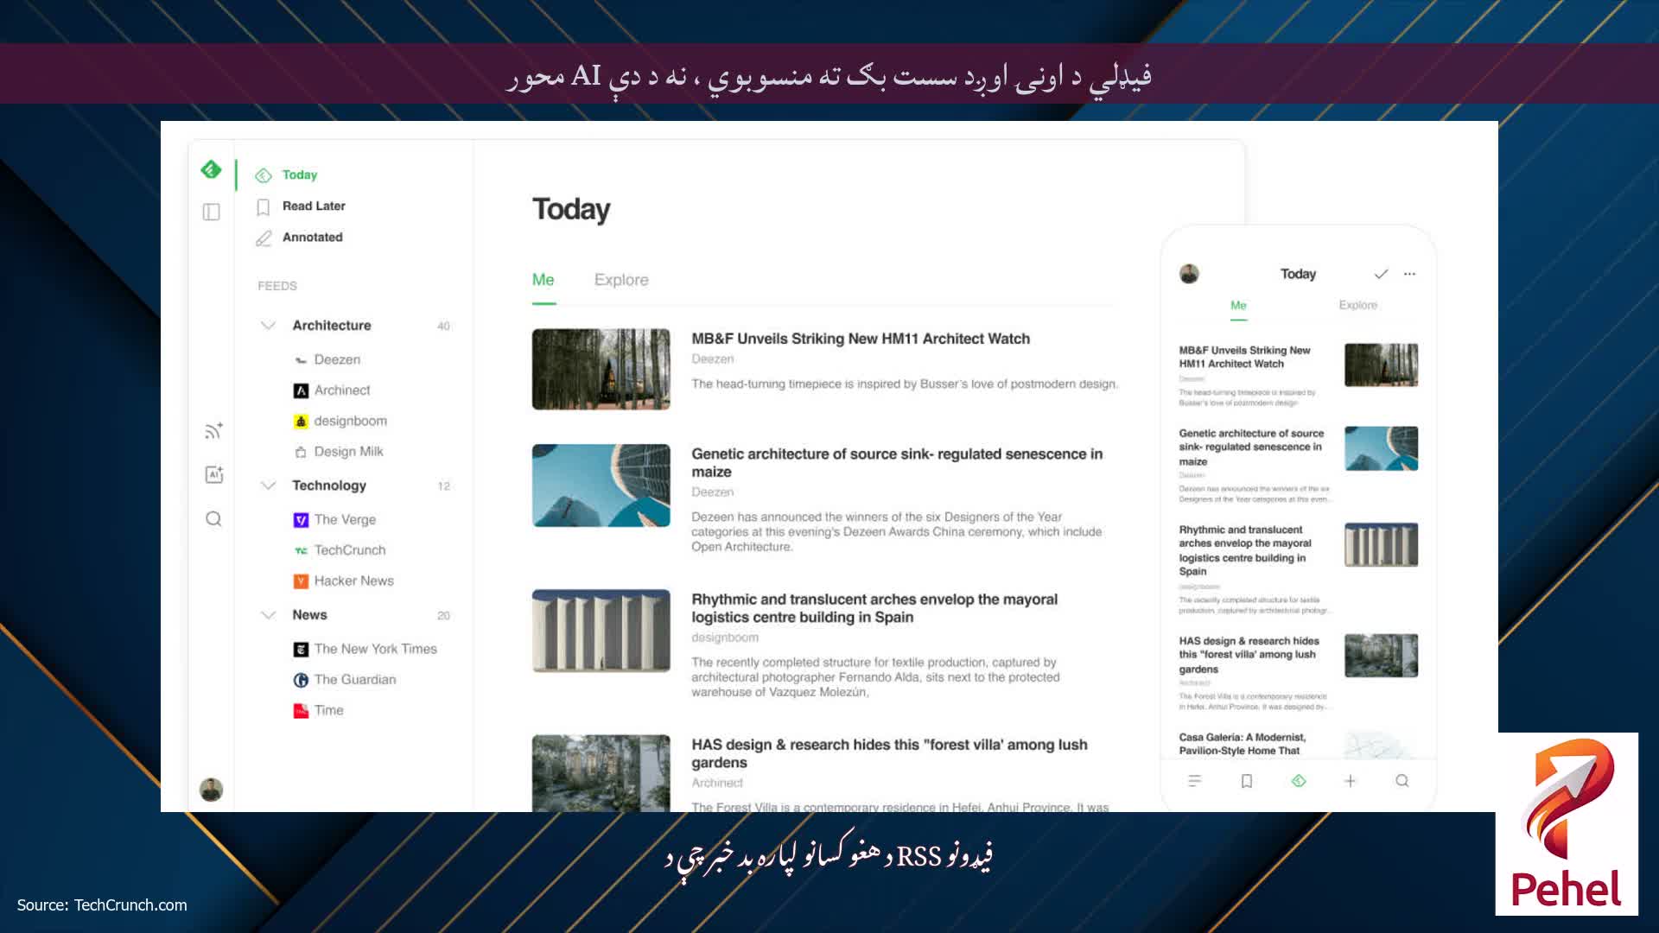Open Rhythmic and translucent arches article
The height and width of the screenshot is (933, 1659).
(x=874, y=608)
